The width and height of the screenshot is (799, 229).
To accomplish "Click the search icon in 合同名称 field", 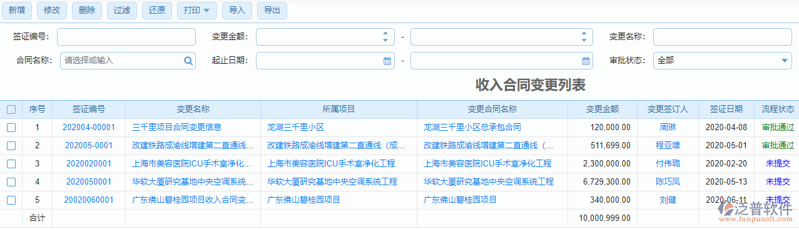I will [188, 61].
